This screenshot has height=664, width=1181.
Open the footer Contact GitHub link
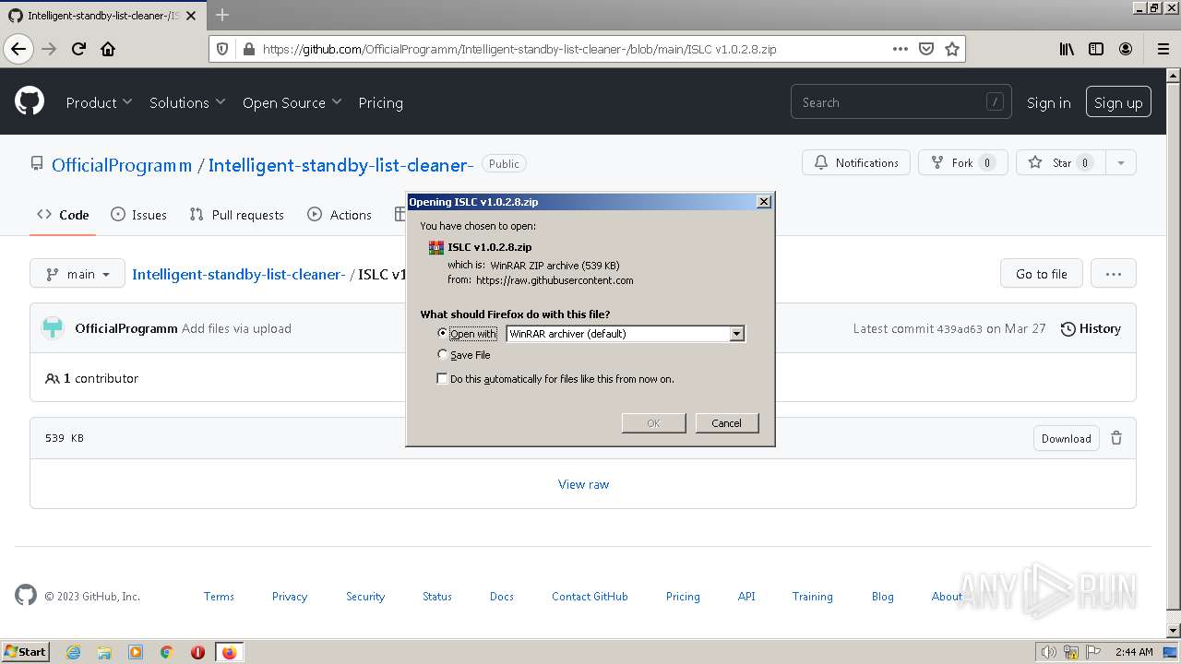pos(590,597)
